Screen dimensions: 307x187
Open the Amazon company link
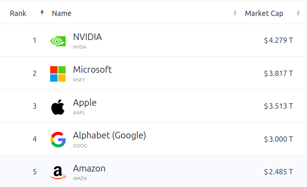pyautogui.click(x=89, y=168)
